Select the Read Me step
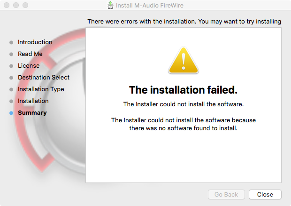Image resolution: width=291 pixels, height=206 pixels. [30, 54]
